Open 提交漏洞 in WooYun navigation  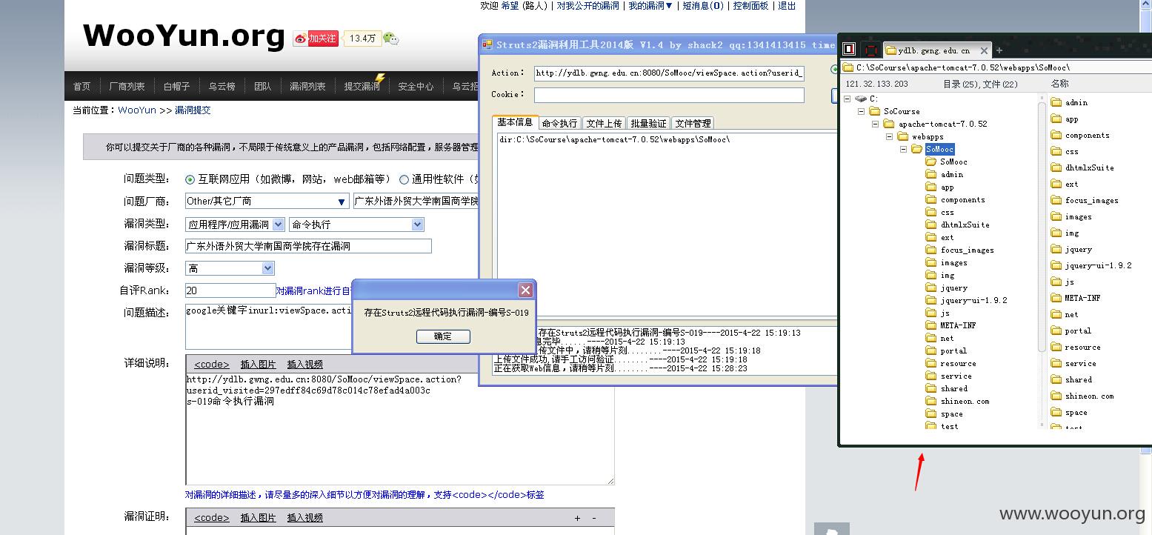(x=362, y=87)
